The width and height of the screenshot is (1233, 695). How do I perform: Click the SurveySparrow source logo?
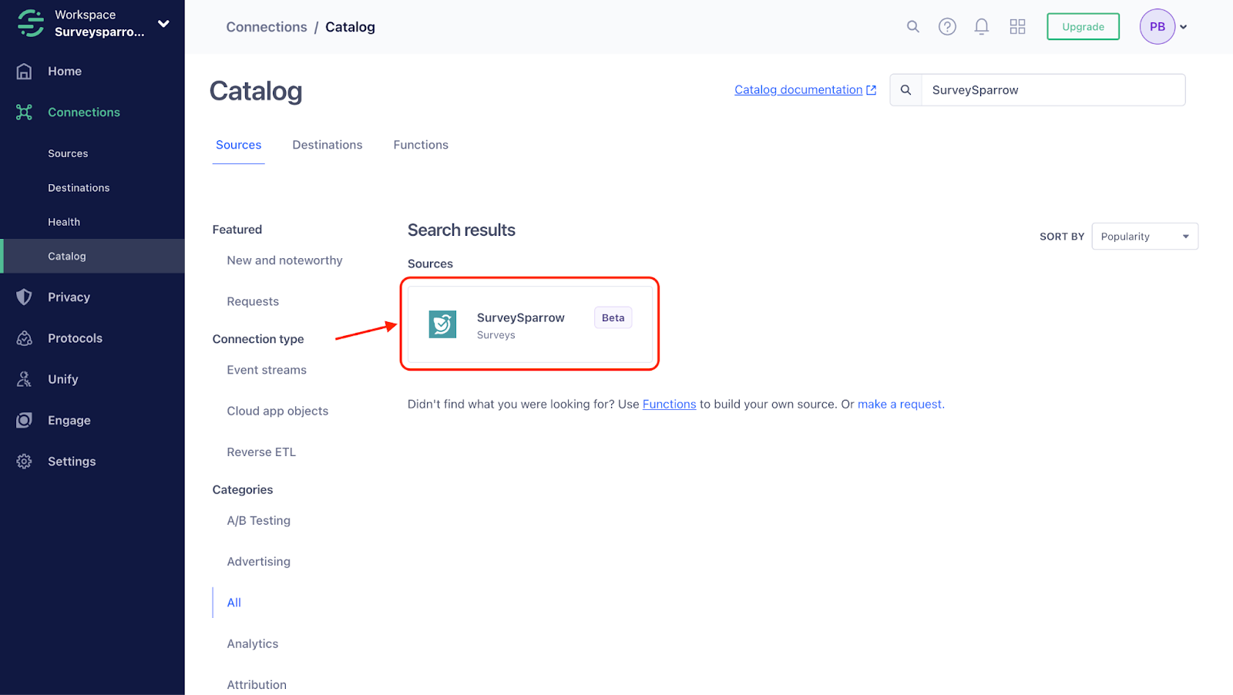pyautogui.click(x=442, y=324)
